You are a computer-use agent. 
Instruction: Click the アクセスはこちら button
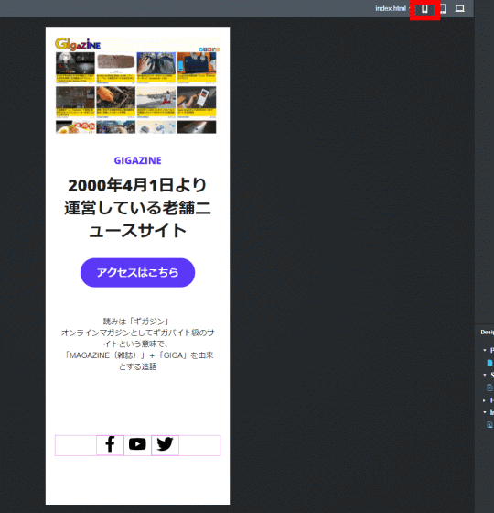[x=137, y=273]
